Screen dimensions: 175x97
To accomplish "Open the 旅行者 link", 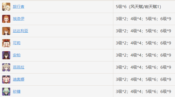I will tap(18, 7).
